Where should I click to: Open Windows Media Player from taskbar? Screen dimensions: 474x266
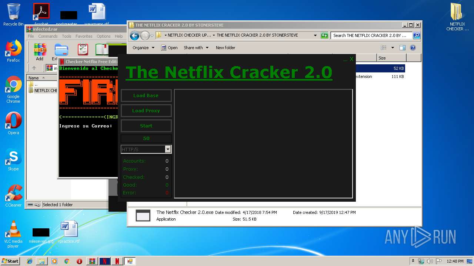click(54, 261)
